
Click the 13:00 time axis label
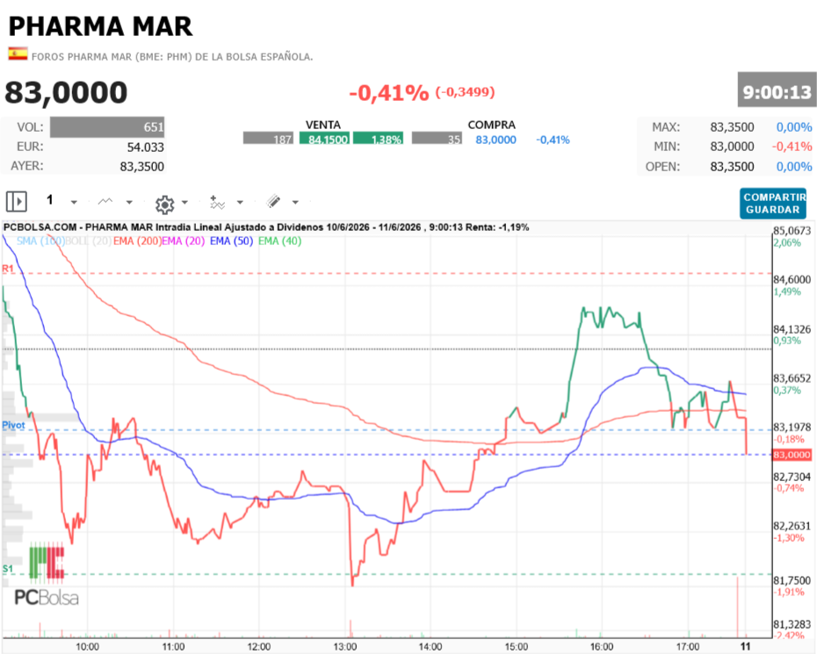[x=345, y=647]
